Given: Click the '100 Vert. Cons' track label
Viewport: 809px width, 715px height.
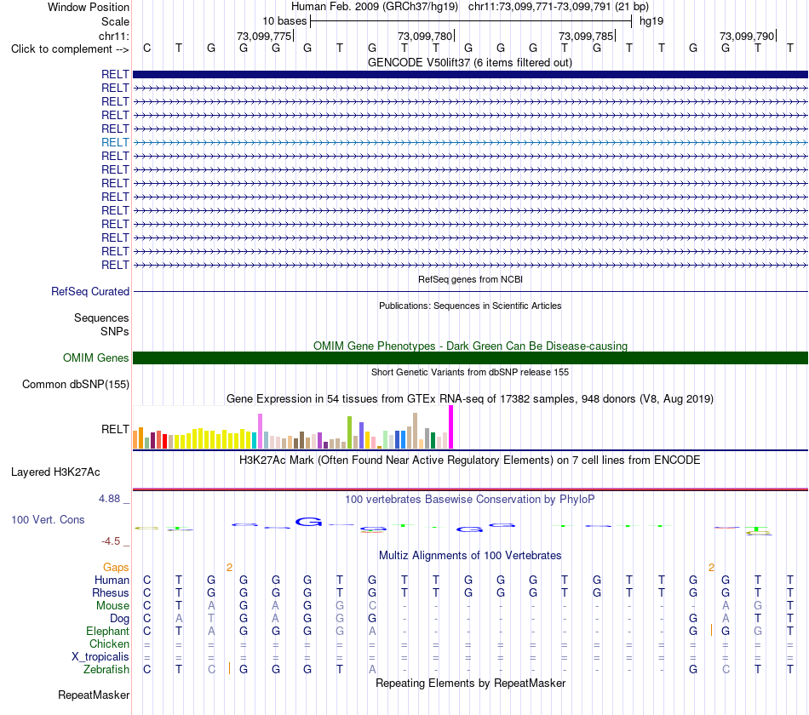Looking at the screenshot, I should (x=48, y=519).
